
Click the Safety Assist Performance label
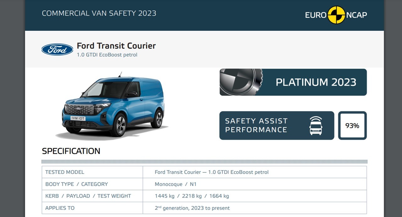[256, 125]
